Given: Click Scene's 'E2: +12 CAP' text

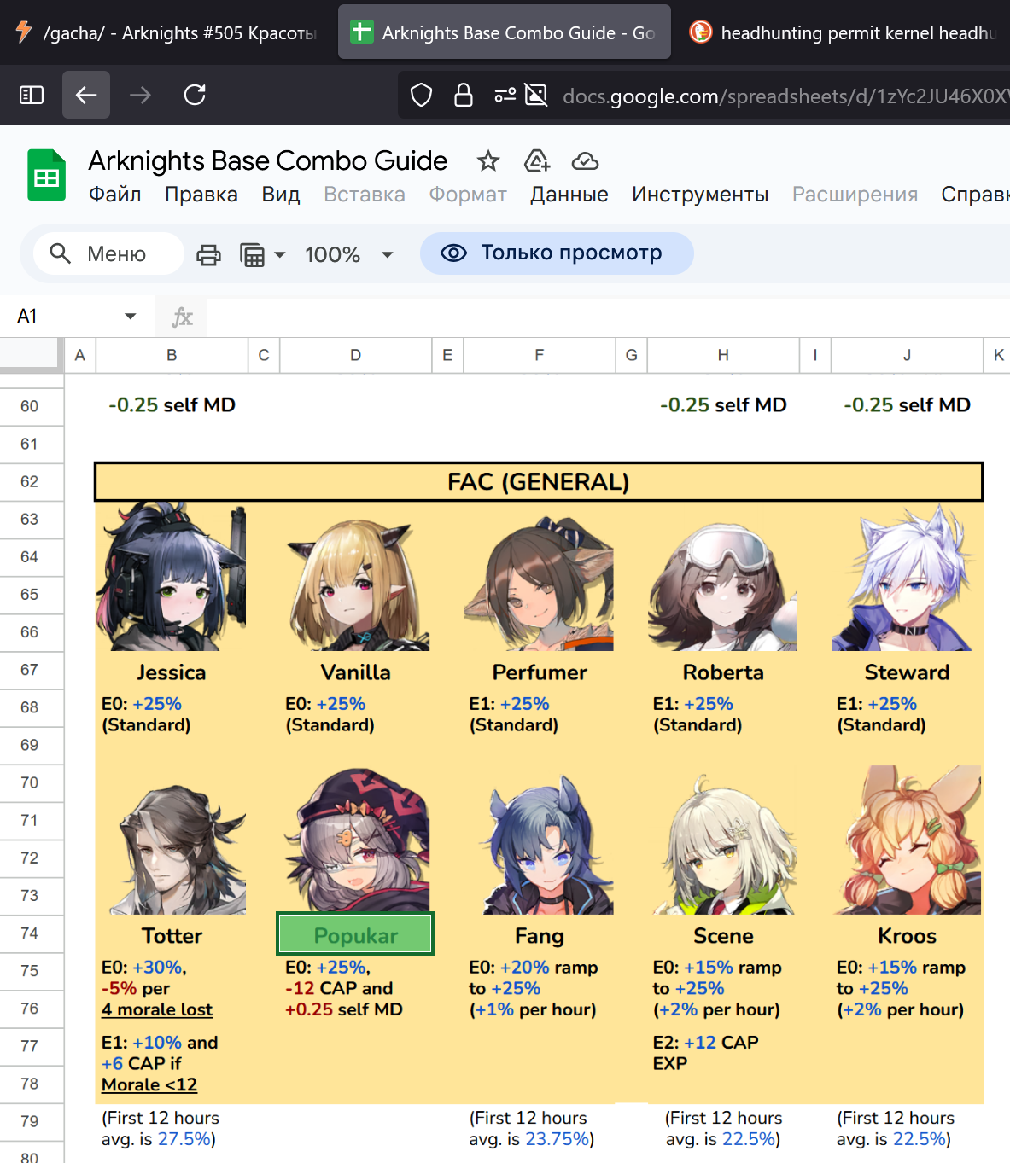Looking at the screenshot, I should [x=706, y=1043].
